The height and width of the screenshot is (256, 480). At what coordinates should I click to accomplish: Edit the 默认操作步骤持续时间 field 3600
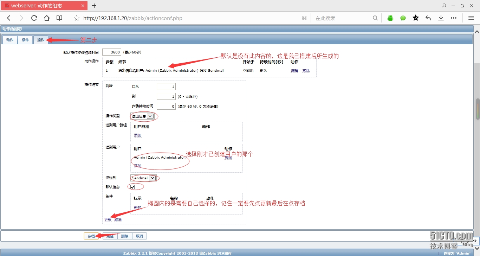pos(112,52)
